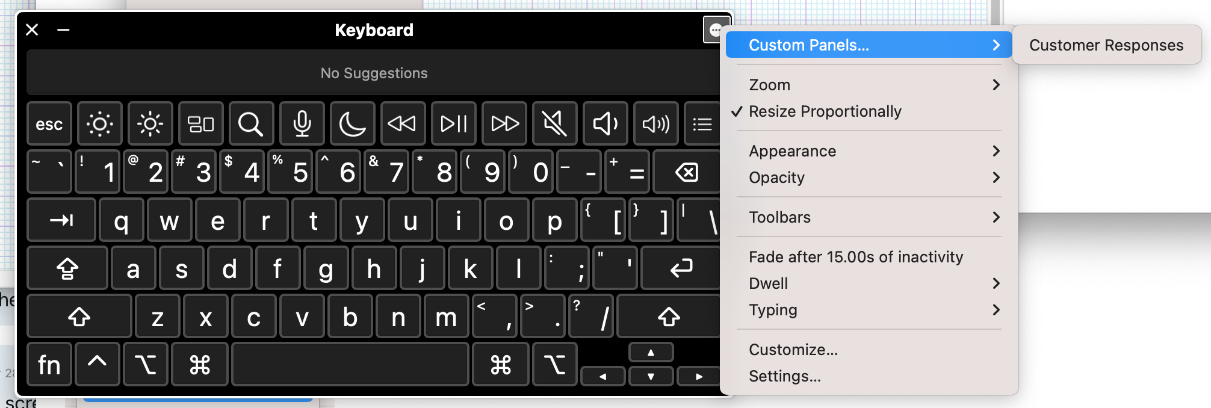Select Customer Responses custom panel
Image resolution: width=1211 pixels, height=408 pixels.
point(1106,45)
